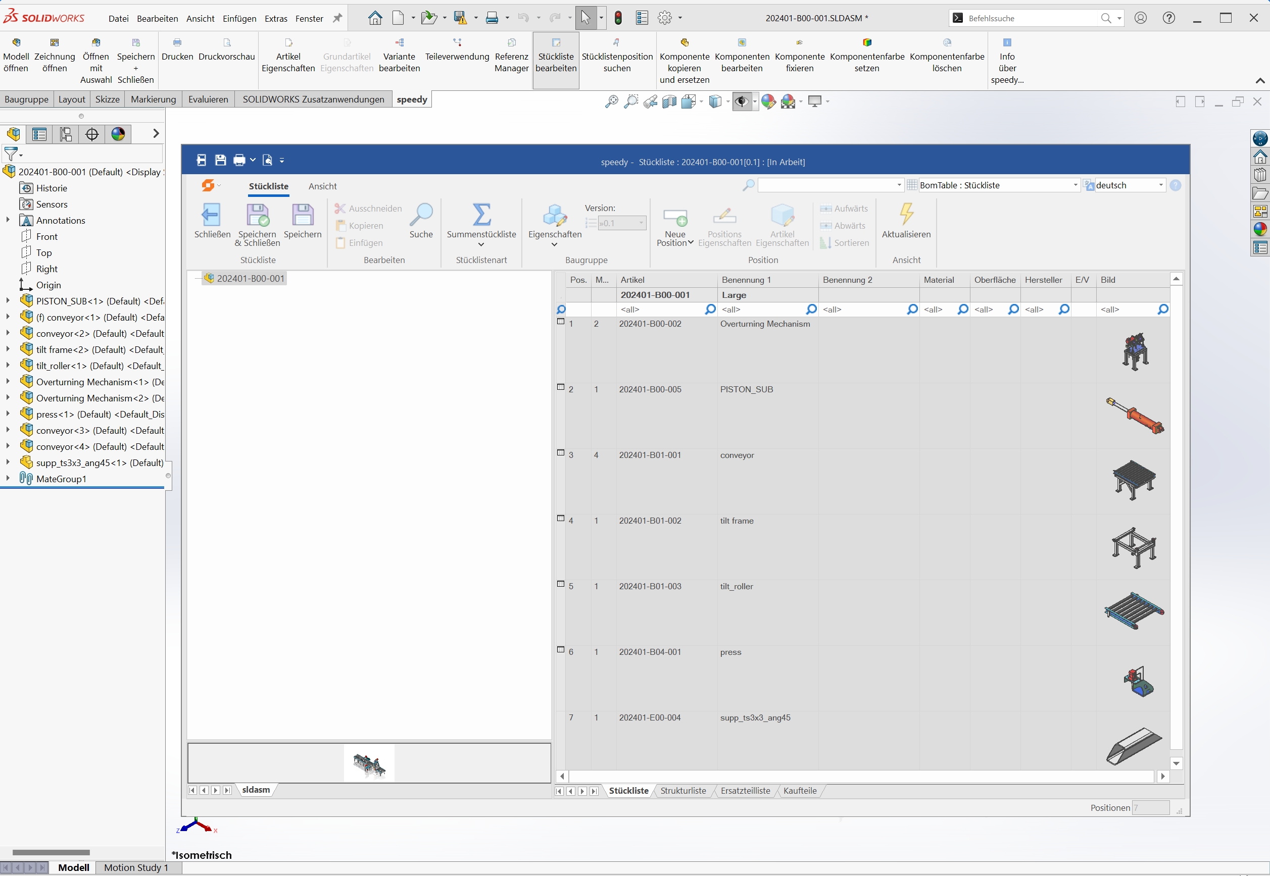Open the BomTable Stückliste dropdown
1270x876 pixels.
point(1075,185)
